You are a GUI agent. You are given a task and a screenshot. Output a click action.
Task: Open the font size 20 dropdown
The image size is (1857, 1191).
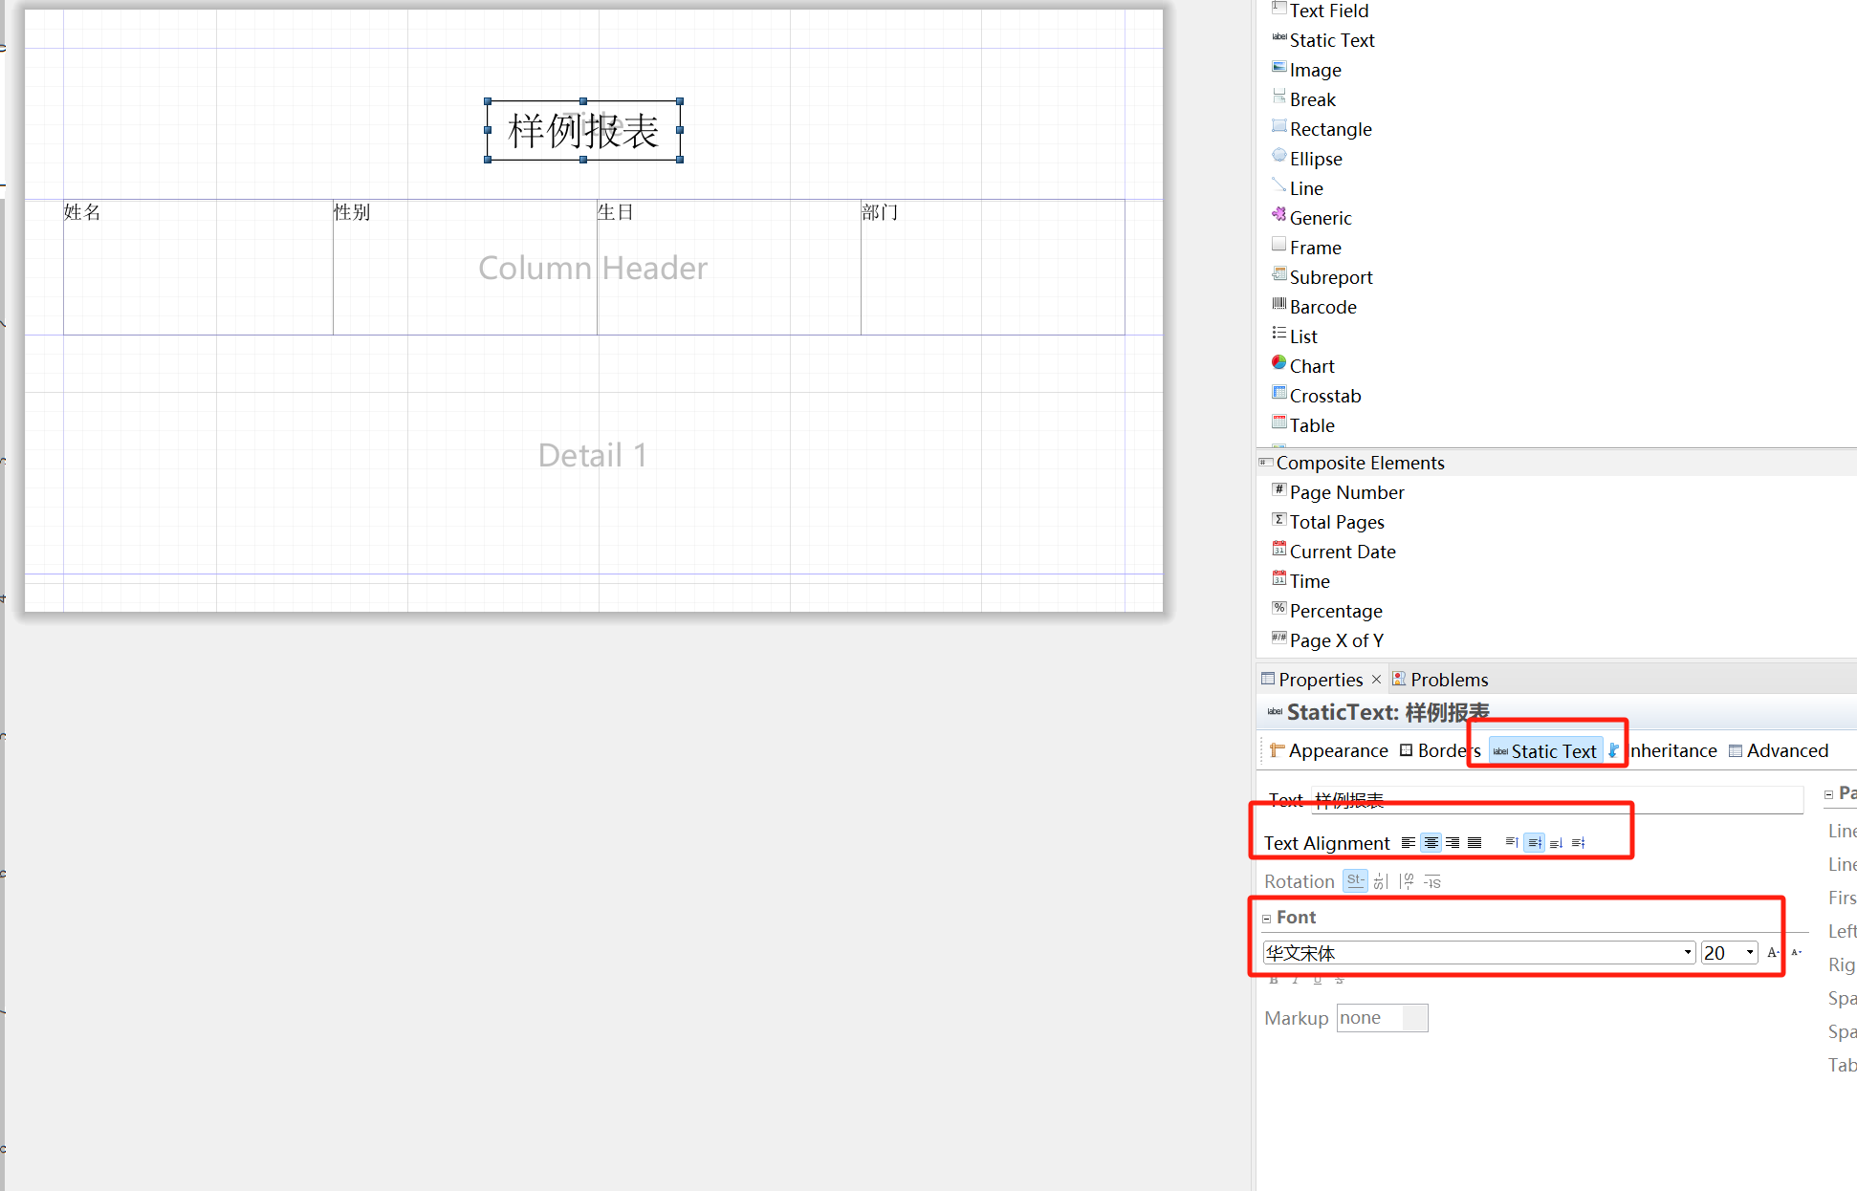coord(1749,952)
